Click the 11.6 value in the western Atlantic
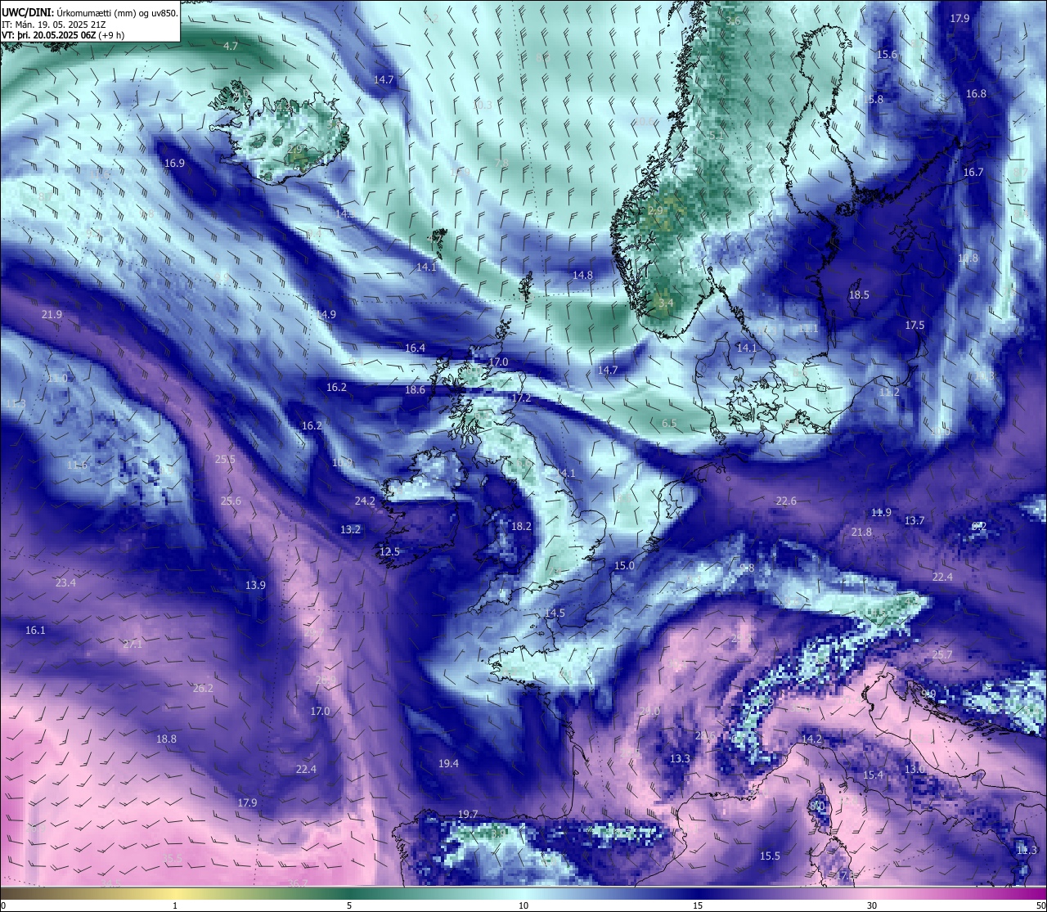1047x912 pixels. pos(77,465)
